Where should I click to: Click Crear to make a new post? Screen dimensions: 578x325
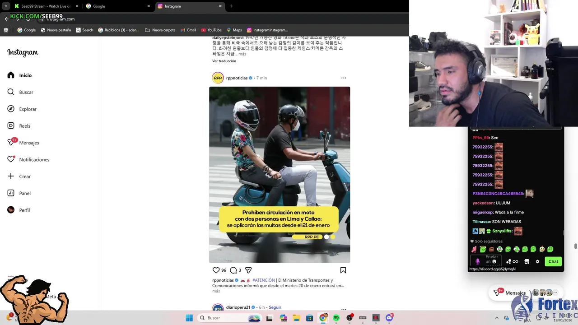[x=19, y=176]
